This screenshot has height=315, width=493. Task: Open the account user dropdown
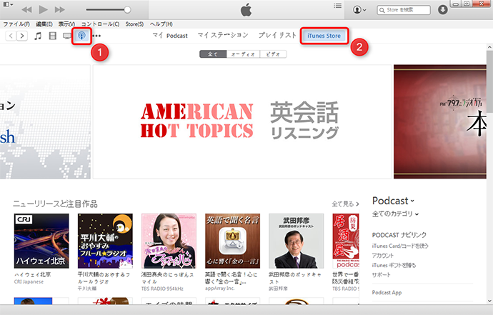[359, 10]
